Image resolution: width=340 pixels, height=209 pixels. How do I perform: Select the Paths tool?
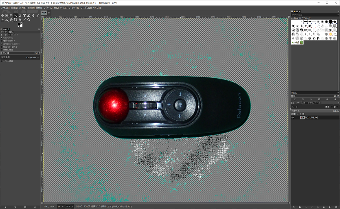pos(15,20)
